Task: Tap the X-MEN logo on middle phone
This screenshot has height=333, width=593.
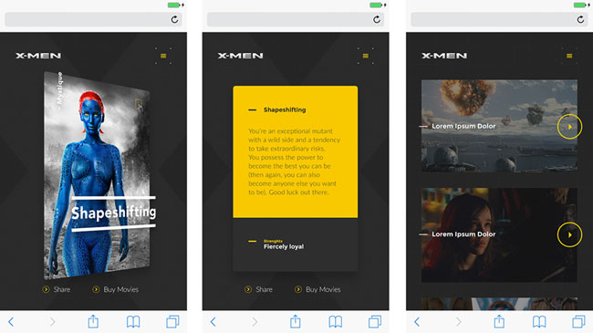Action: [x=241, y=56]
